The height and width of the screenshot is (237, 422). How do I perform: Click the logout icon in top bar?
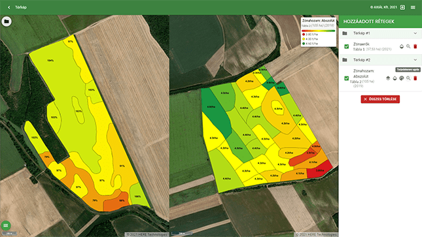click(x=402, y=7)
